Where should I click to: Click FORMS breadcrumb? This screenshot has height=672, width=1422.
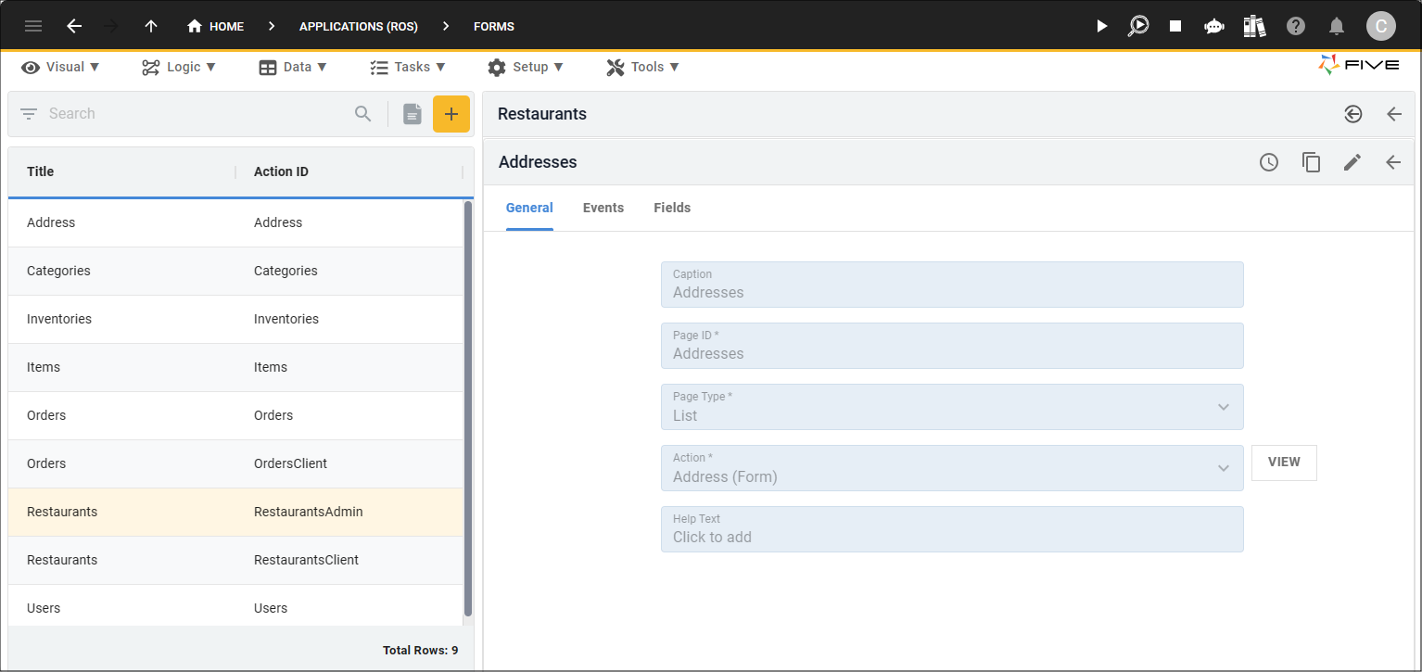[x=494, y=27]
